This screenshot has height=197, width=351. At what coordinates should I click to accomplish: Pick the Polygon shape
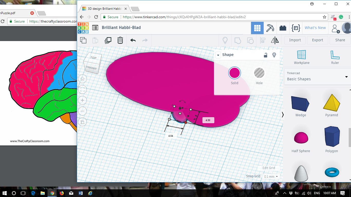[332, 136]
